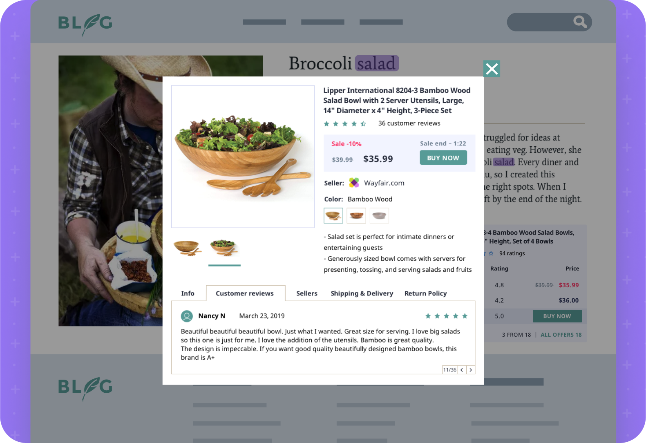Close the product popup with X
Screen dimensions: 646x443
492,69
